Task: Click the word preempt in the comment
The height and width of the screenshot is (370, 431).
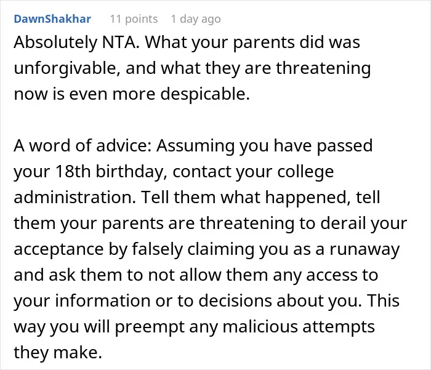Action: (x=150, y=327)
